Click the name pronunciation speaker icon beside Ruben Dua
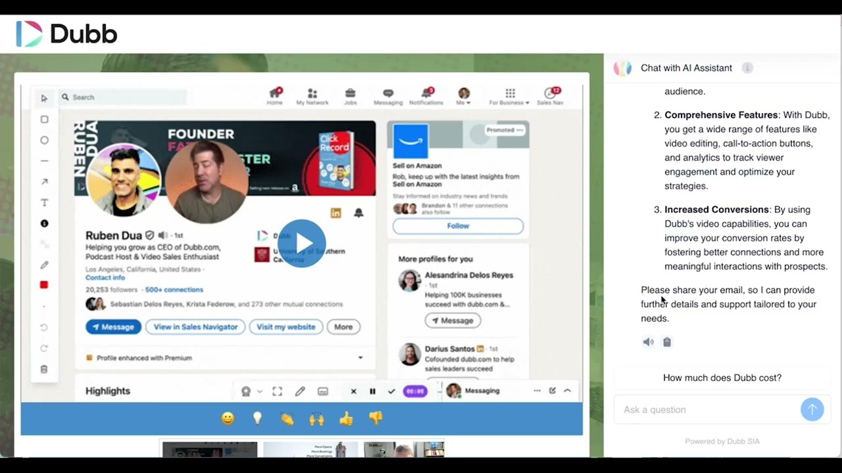Viewport: 842px width, 473px height. coord(162,235)
